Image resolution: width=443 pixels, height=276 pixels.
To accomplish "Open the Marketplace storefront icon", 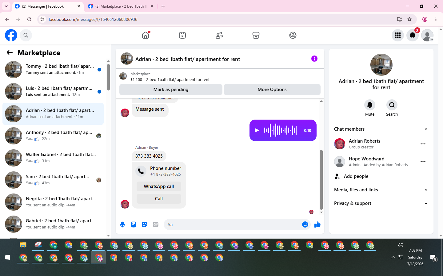I will [256, 35].
